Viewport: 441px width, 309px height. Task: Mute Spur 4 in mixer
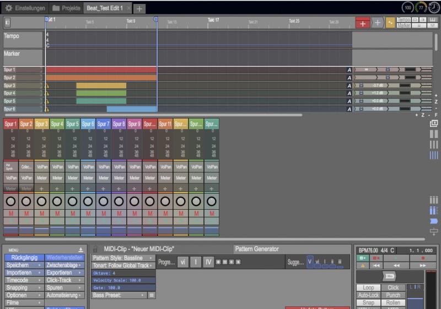(x=57, y=214)
